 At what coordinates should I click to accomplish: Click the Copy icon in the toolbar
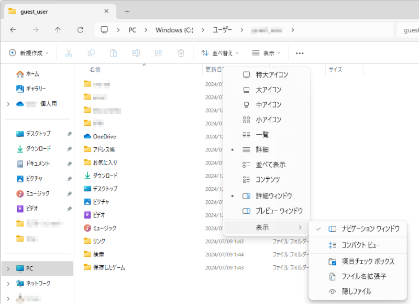click(x=91, y=52)
